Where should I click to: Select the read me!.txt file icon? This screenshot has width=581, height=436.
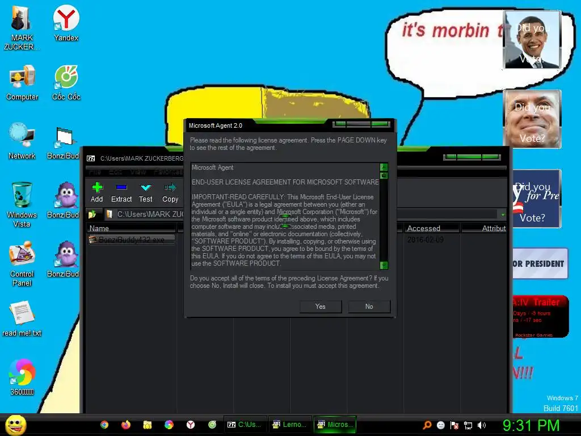pyautogui.click(x=22, y=319)
